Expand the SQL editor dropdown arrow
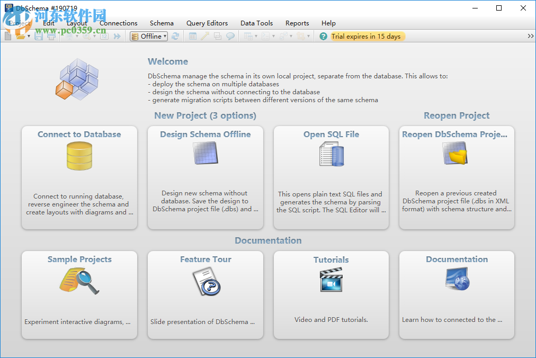 tap(273, 36)
